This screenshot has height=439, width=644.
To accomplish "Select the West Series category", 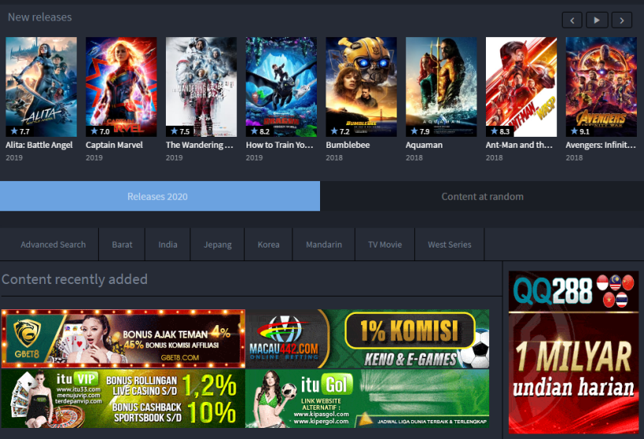I will 450,244.
